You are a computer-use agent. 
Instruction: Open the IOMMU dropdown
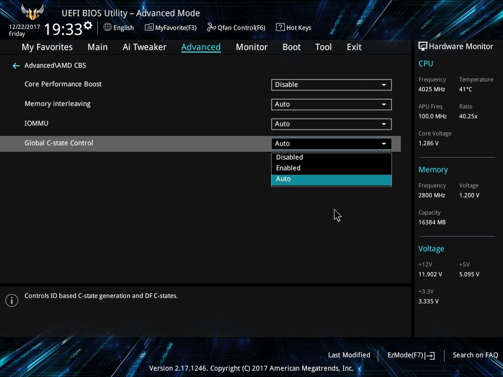tap(332, 124)
